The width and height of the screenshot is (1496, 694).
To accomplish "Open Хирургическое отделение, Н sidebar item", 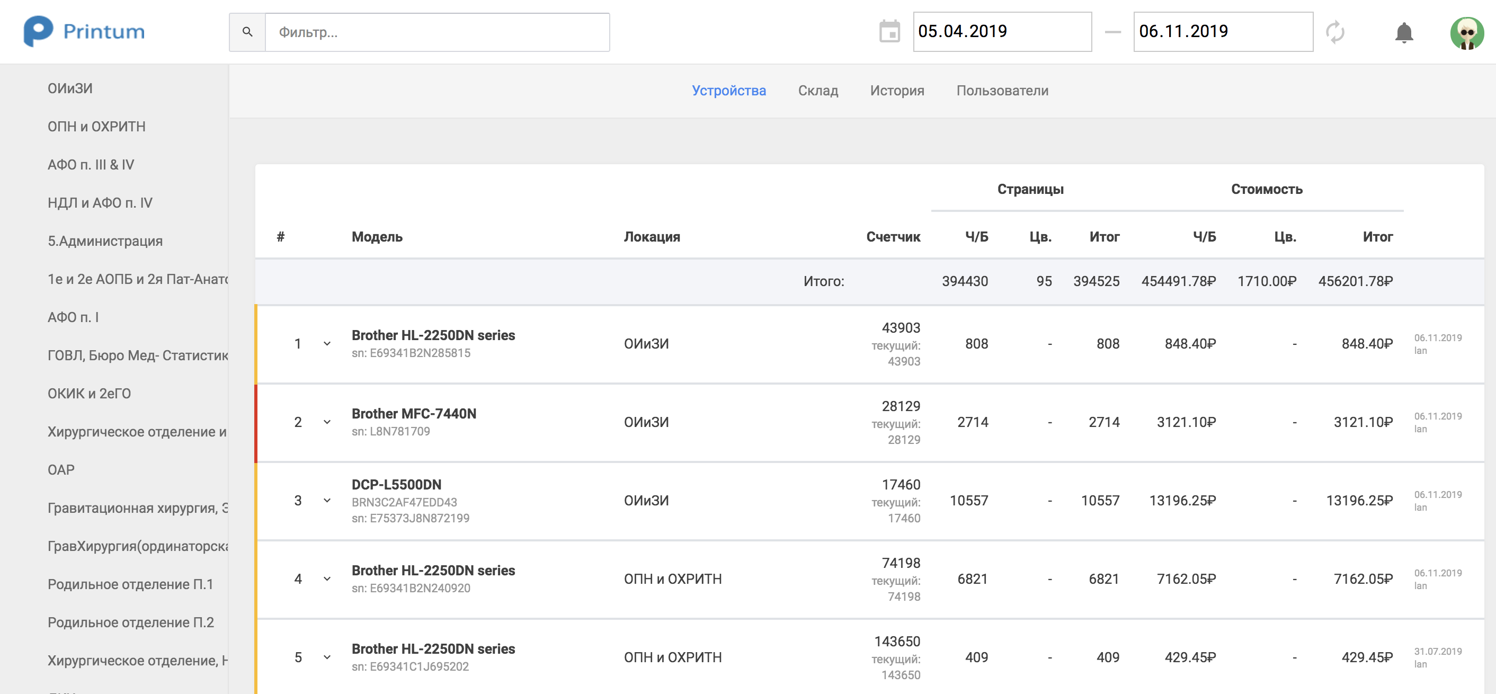I will tap(138, 661).
